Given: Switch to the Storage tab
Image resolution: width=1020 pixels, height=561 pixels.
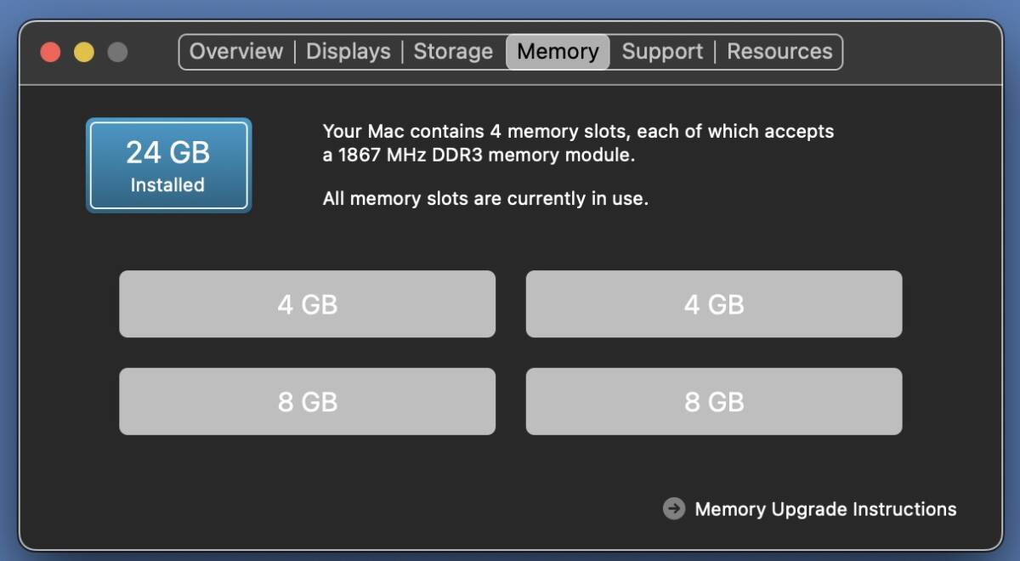Looking at the screenshot, I should pyautogui.click(x=453, y=52).
